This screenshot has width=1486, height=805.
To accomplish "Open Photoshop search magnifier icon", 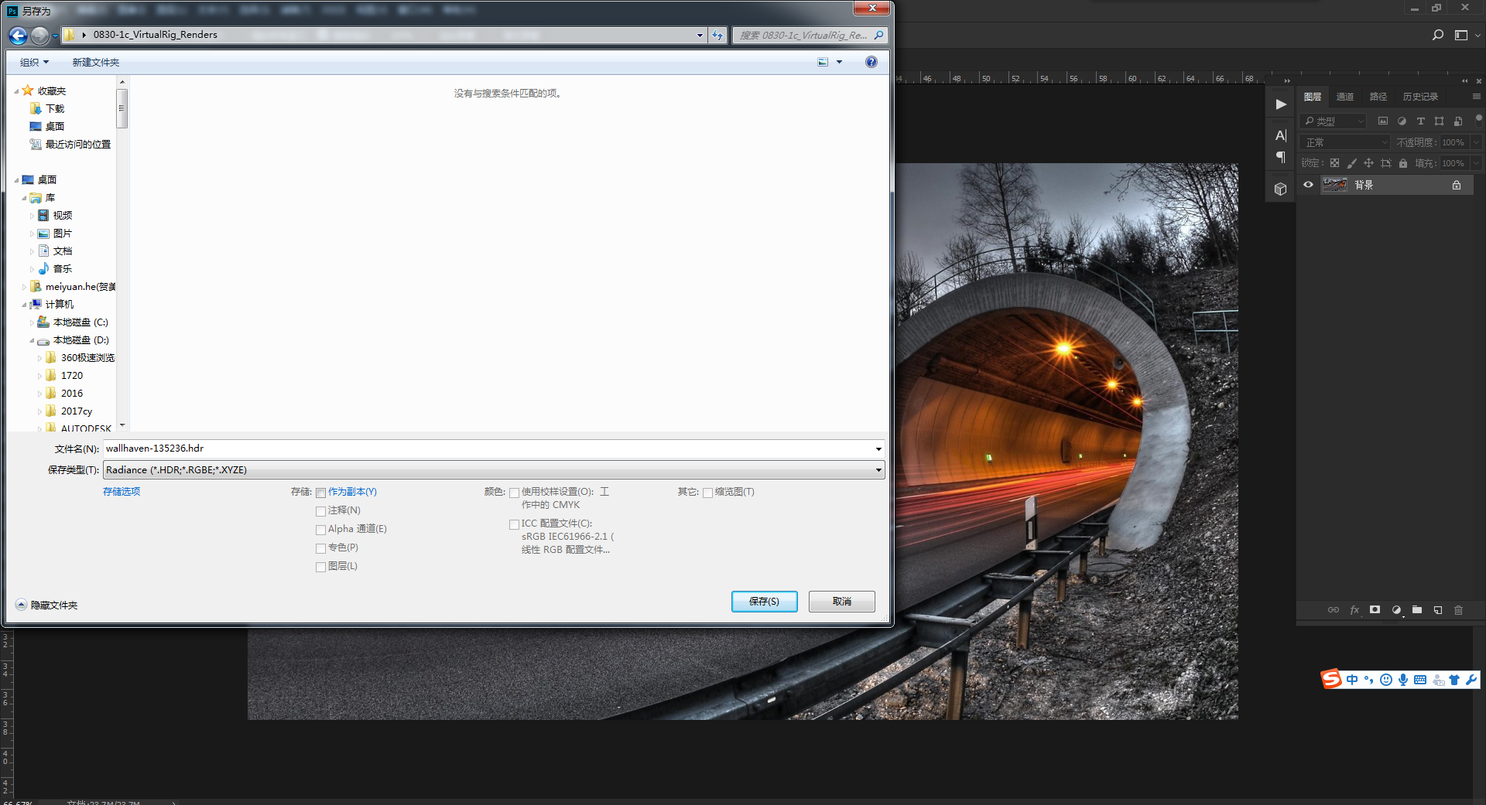I will (1437, 35).
